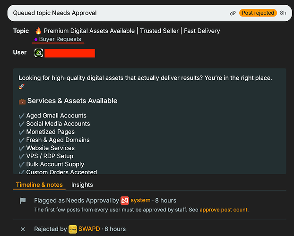The image size is (294, 236).
Task: Click the fire emoji in topic title
Action: click(x=38, y=31)
